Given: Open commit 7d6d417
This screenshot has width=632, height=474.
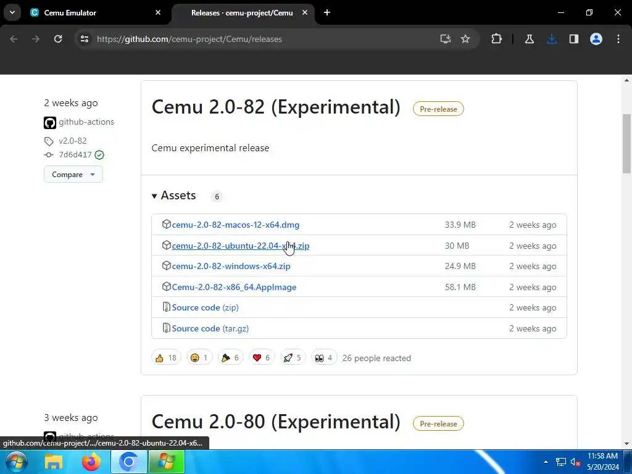Looking at the screenshot, I should (75, 155).
